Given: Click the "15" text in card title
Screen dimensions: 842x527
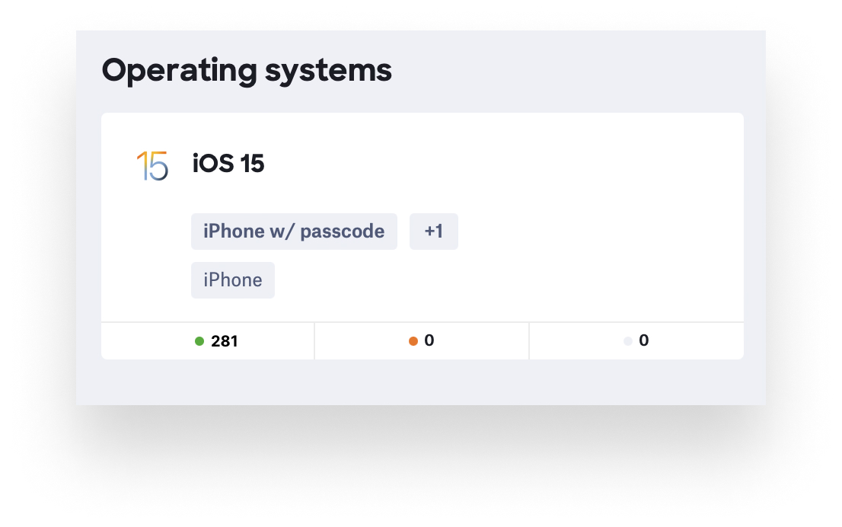Looking at the screenshot, I should (252, 164).
